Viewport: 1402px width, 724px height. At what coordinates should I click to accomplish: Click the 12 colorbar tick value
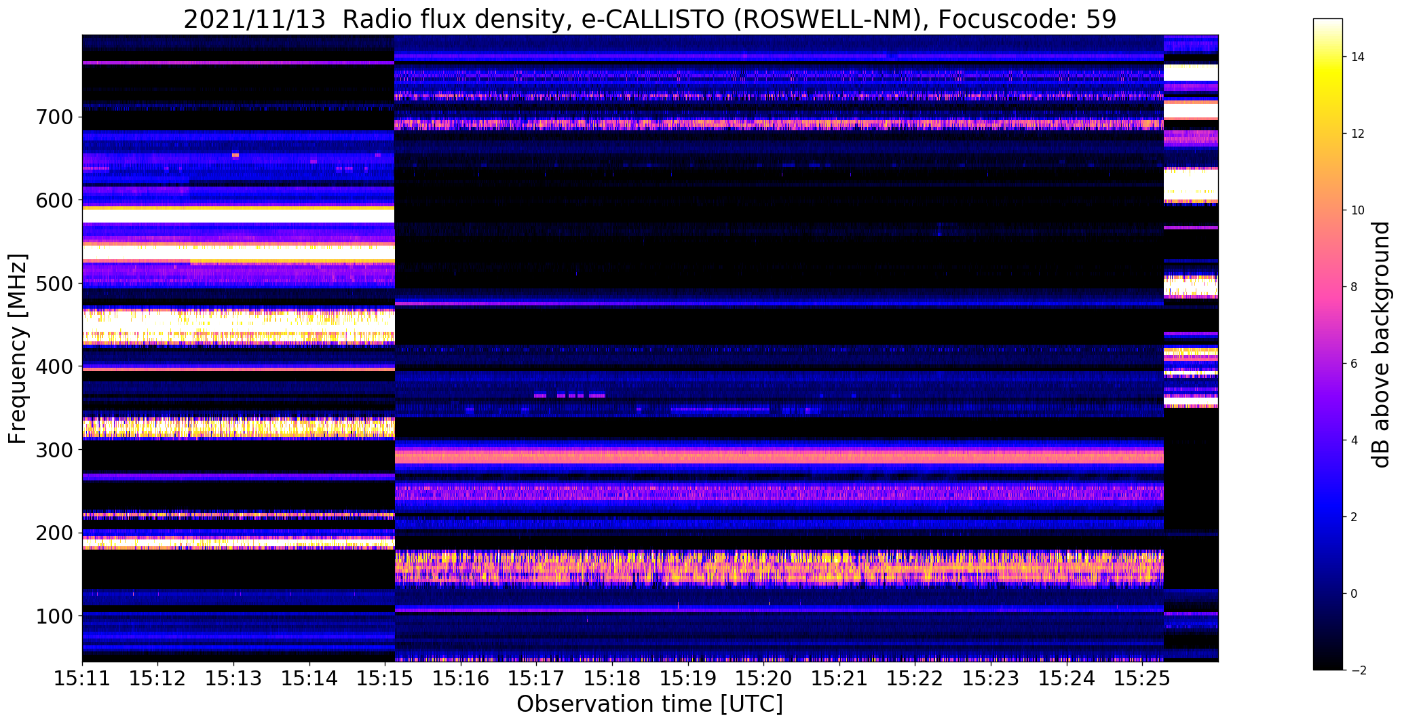click(1358, 134)
